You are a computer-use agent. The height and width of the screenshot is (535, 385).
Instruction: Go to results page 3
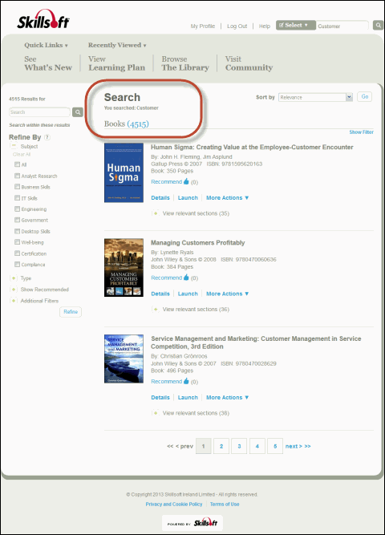point(239,446)
